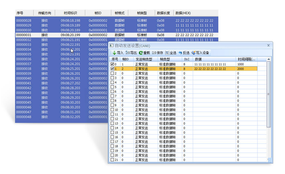
Task: Click the scroll up arrow in send list
Action: tap(268, 59)
